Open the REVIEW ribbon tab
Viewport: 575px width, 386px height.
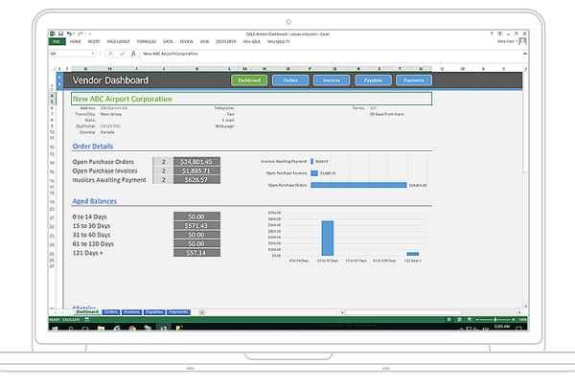pos(186,42)
